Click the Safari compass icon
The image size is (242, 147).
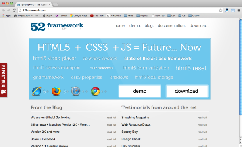(x=76, y=91)
